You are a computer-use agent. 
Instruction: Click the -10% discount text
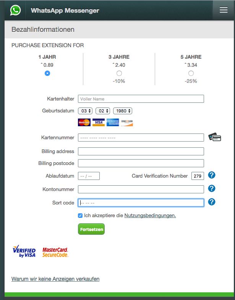click(119, 81)
